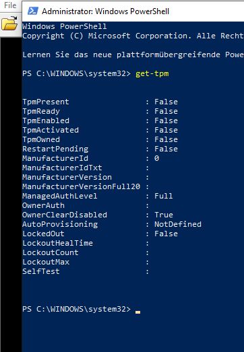The image size is (244, 352).
Task: Click the ManufacturerVersionFull20 property name
Action: 82,186
